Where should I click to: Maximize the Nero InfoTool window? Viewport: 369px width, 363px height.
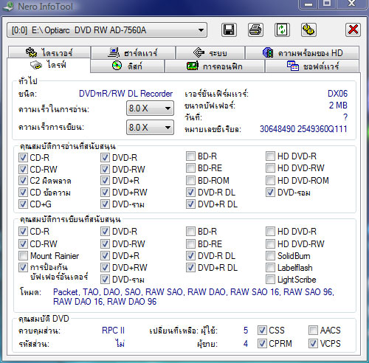(327, 4)
